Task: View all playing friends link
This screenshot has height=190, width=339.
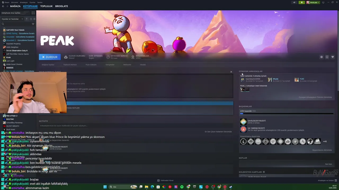Action: coord(315,97)
